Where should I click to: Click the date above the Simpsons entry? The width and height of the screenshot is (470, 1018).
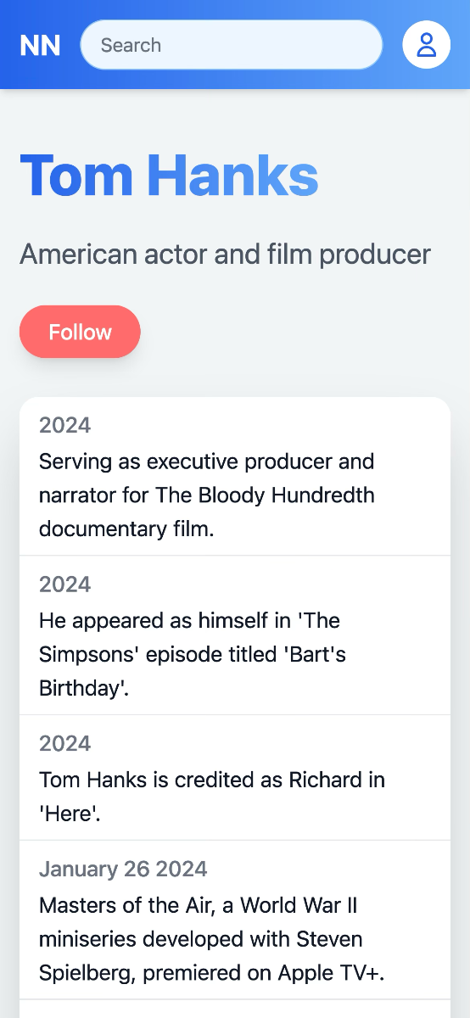[x=64, y=585]
